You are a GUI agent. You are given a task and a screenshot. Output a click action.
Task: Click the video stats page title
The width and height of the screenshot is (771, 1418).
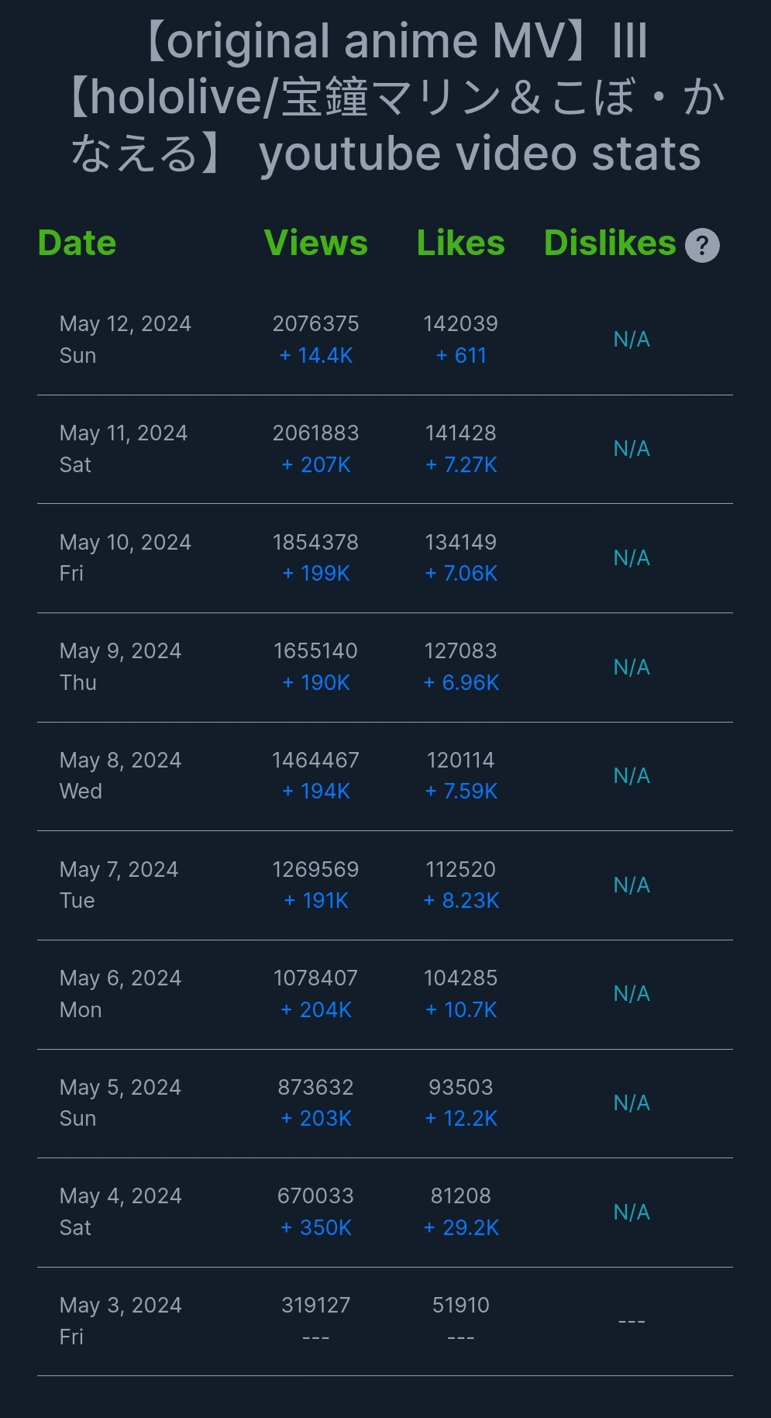coord(395,97)
